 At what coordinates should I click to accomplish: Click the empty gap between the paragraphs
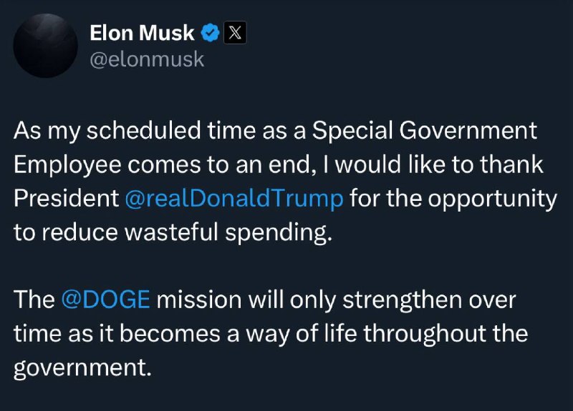pyautogui.click(x=286, y=266)
